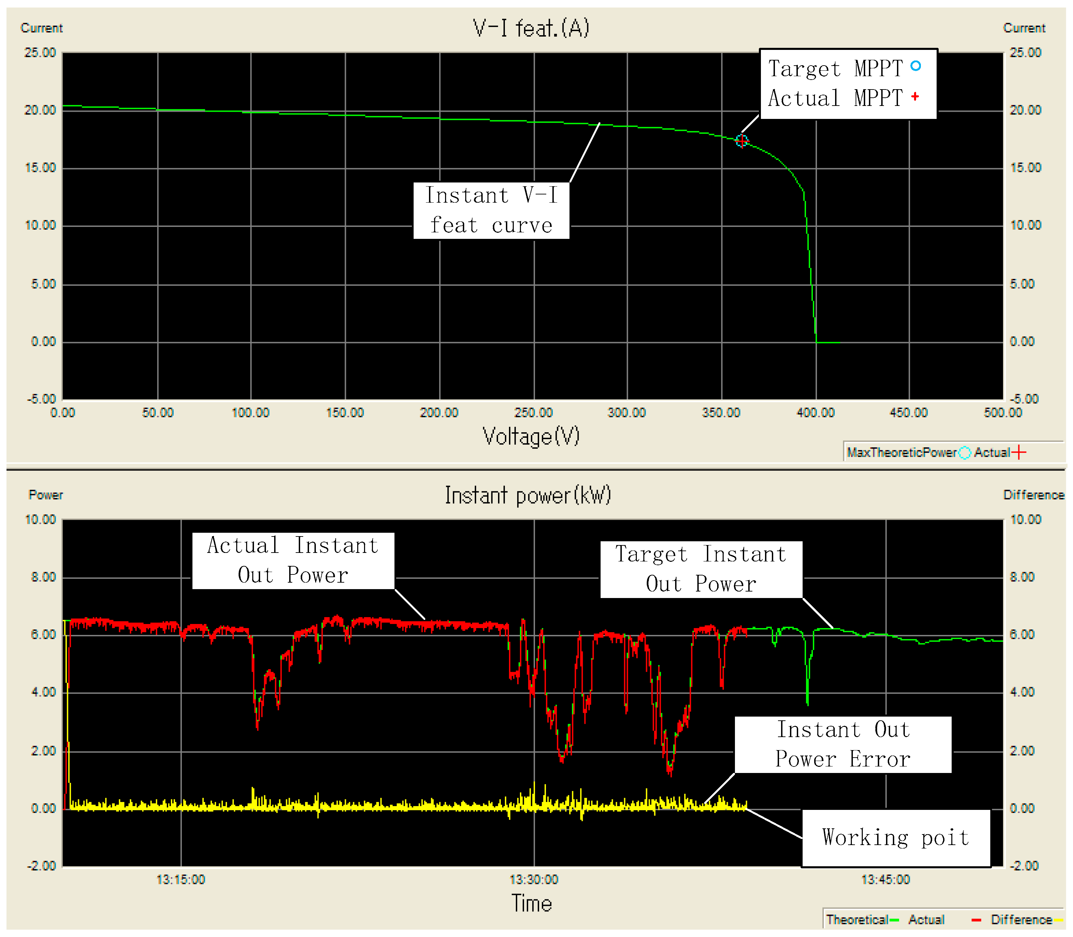Click the yellow Difference legend dash

(1058, 920)
